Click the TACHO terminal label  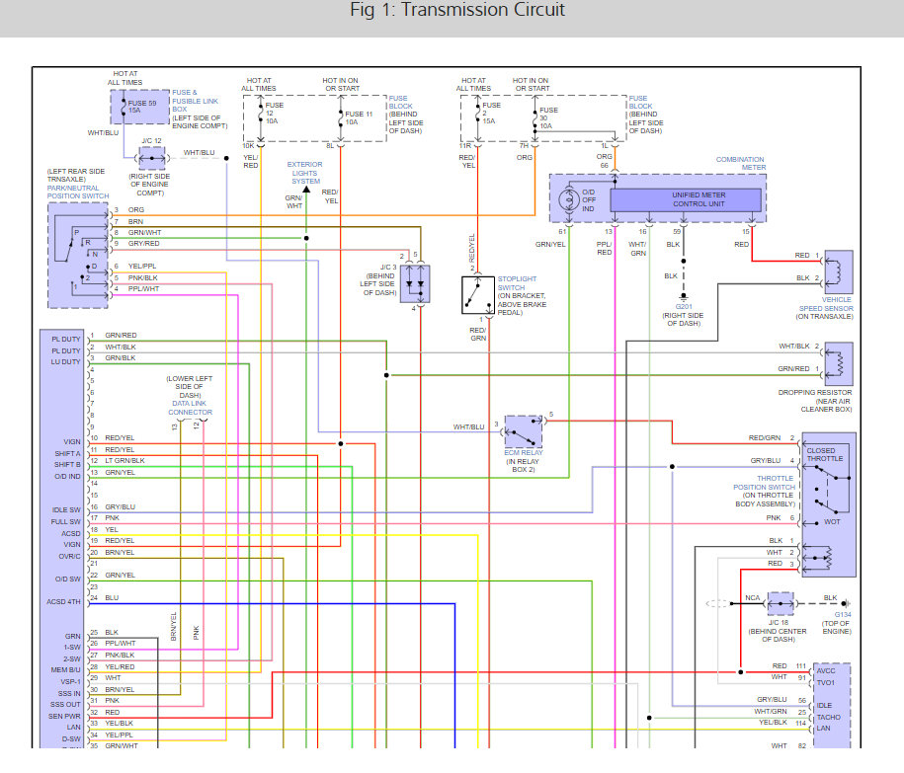829,718
